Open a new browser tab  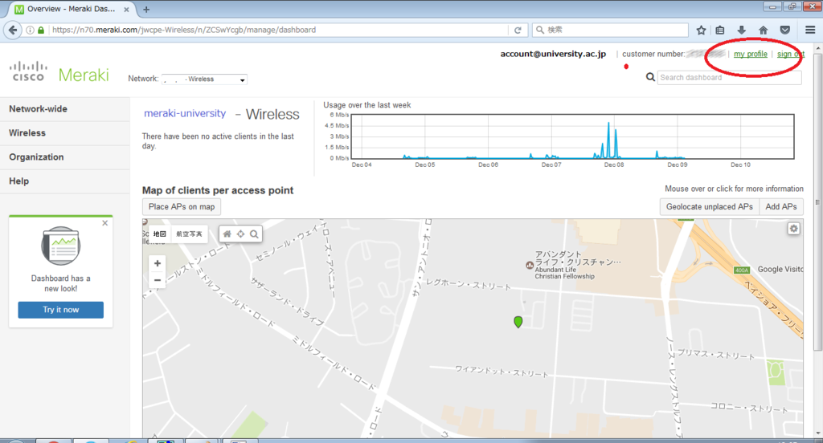coord(146,10)
